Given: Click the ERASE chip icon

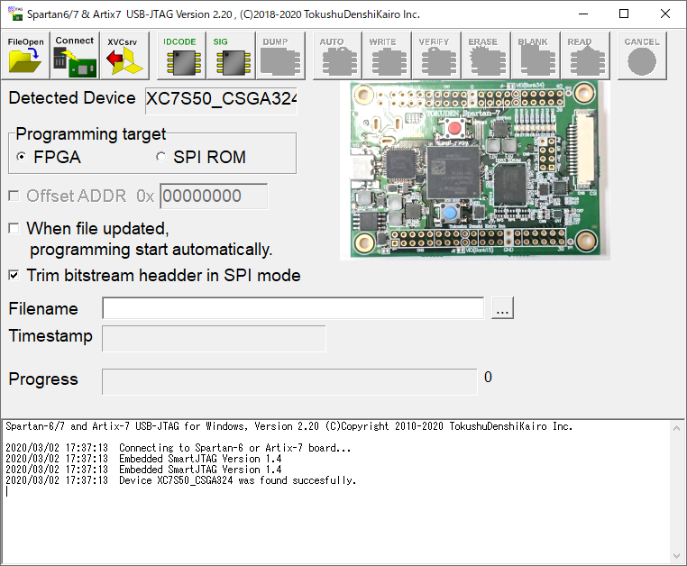Looking at the screenshot, I should coord(483,56).
